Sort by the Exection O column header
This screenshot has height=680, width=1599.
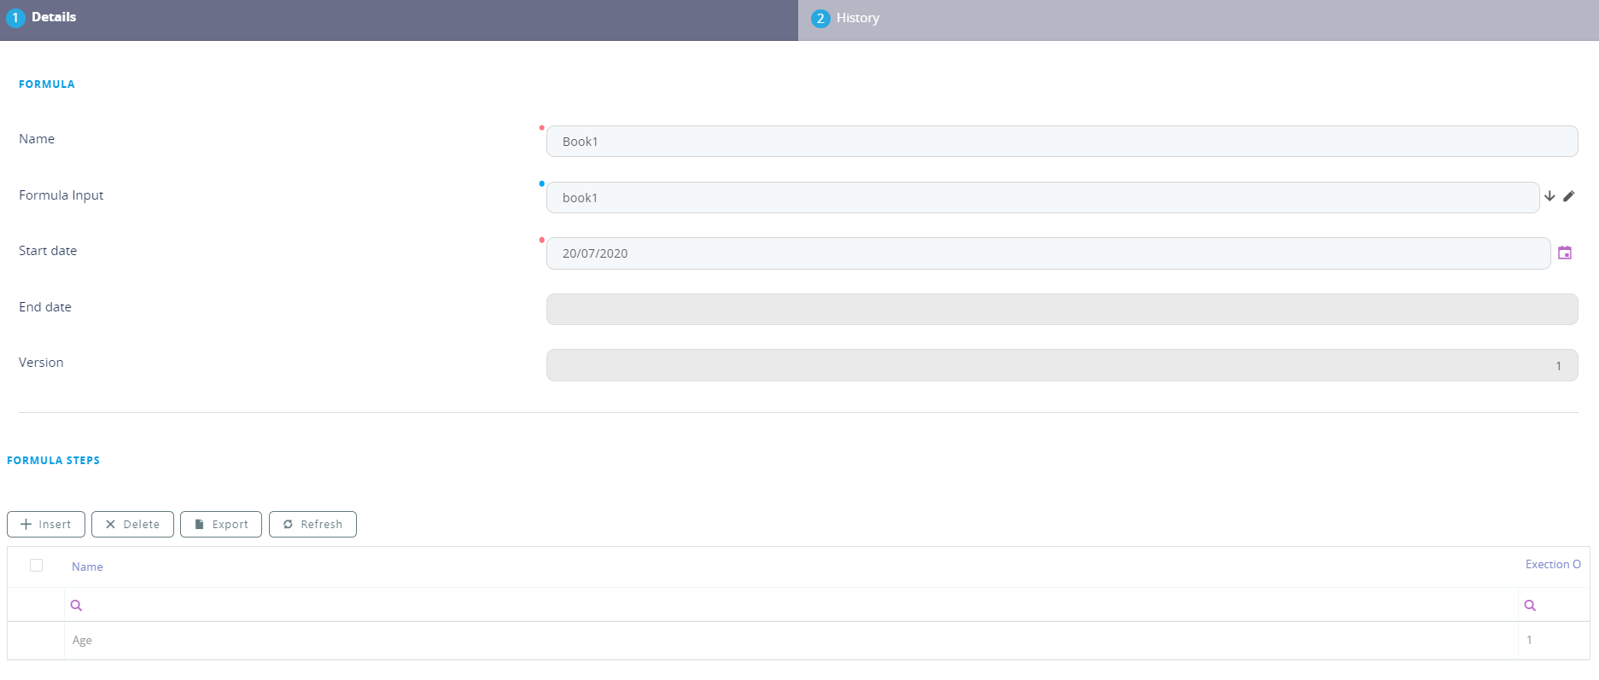[x=1552, y=565]
